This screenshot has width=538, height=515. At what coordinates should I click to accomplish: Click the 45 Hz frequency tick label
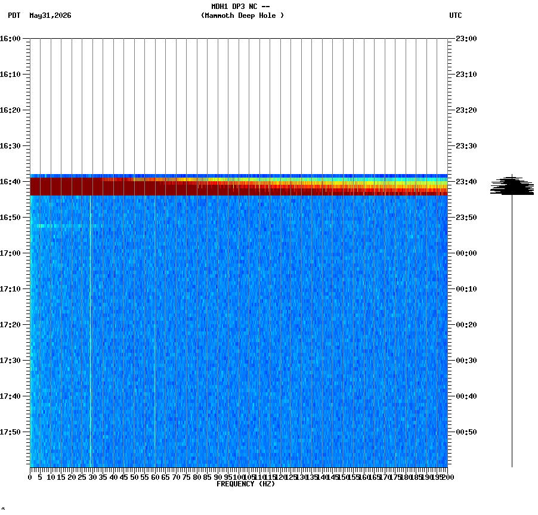coord(124,477)
